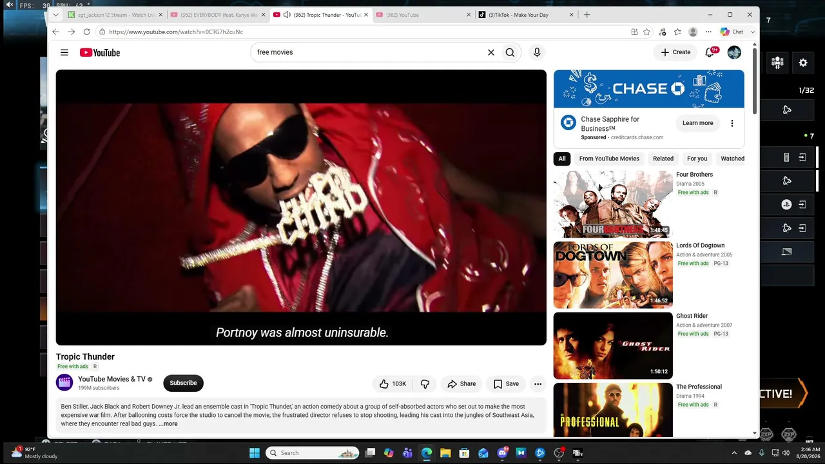Share the Tropic Thunder video
Image resolution: width=825 pixels, height=464 pixels.
click(461, 383)
